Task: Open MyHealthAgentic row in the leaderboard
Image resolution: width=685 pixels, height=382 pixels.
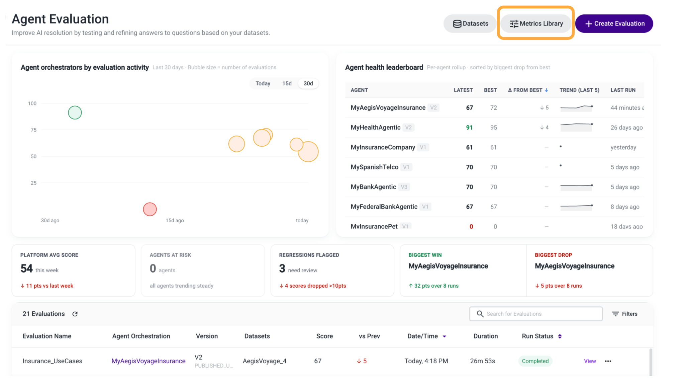Action: [494, 127]
